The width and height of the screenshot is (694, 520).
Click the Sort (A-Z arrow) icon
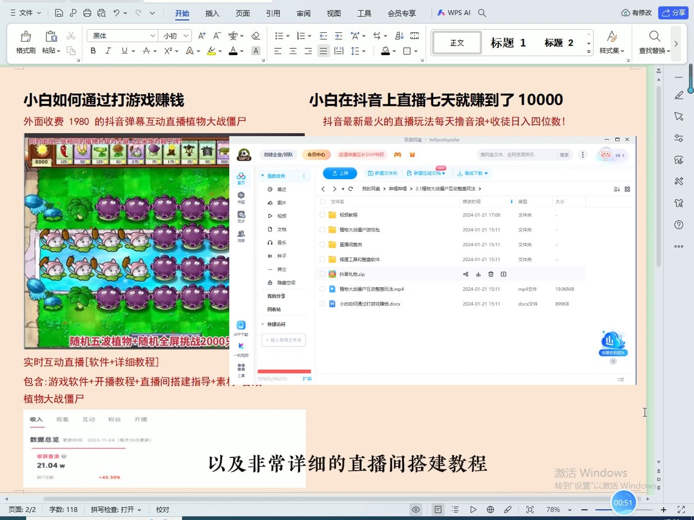point(399,35)
